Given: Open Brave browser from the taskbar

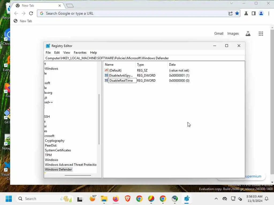Looking at the screenshot, I should 128,199.
